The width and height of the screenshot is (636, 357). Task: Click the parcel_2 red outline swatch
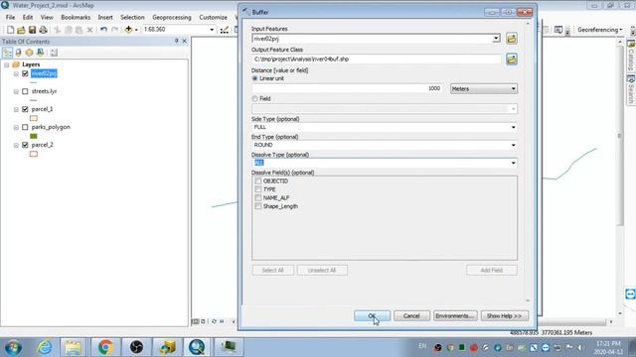point(34,154)
